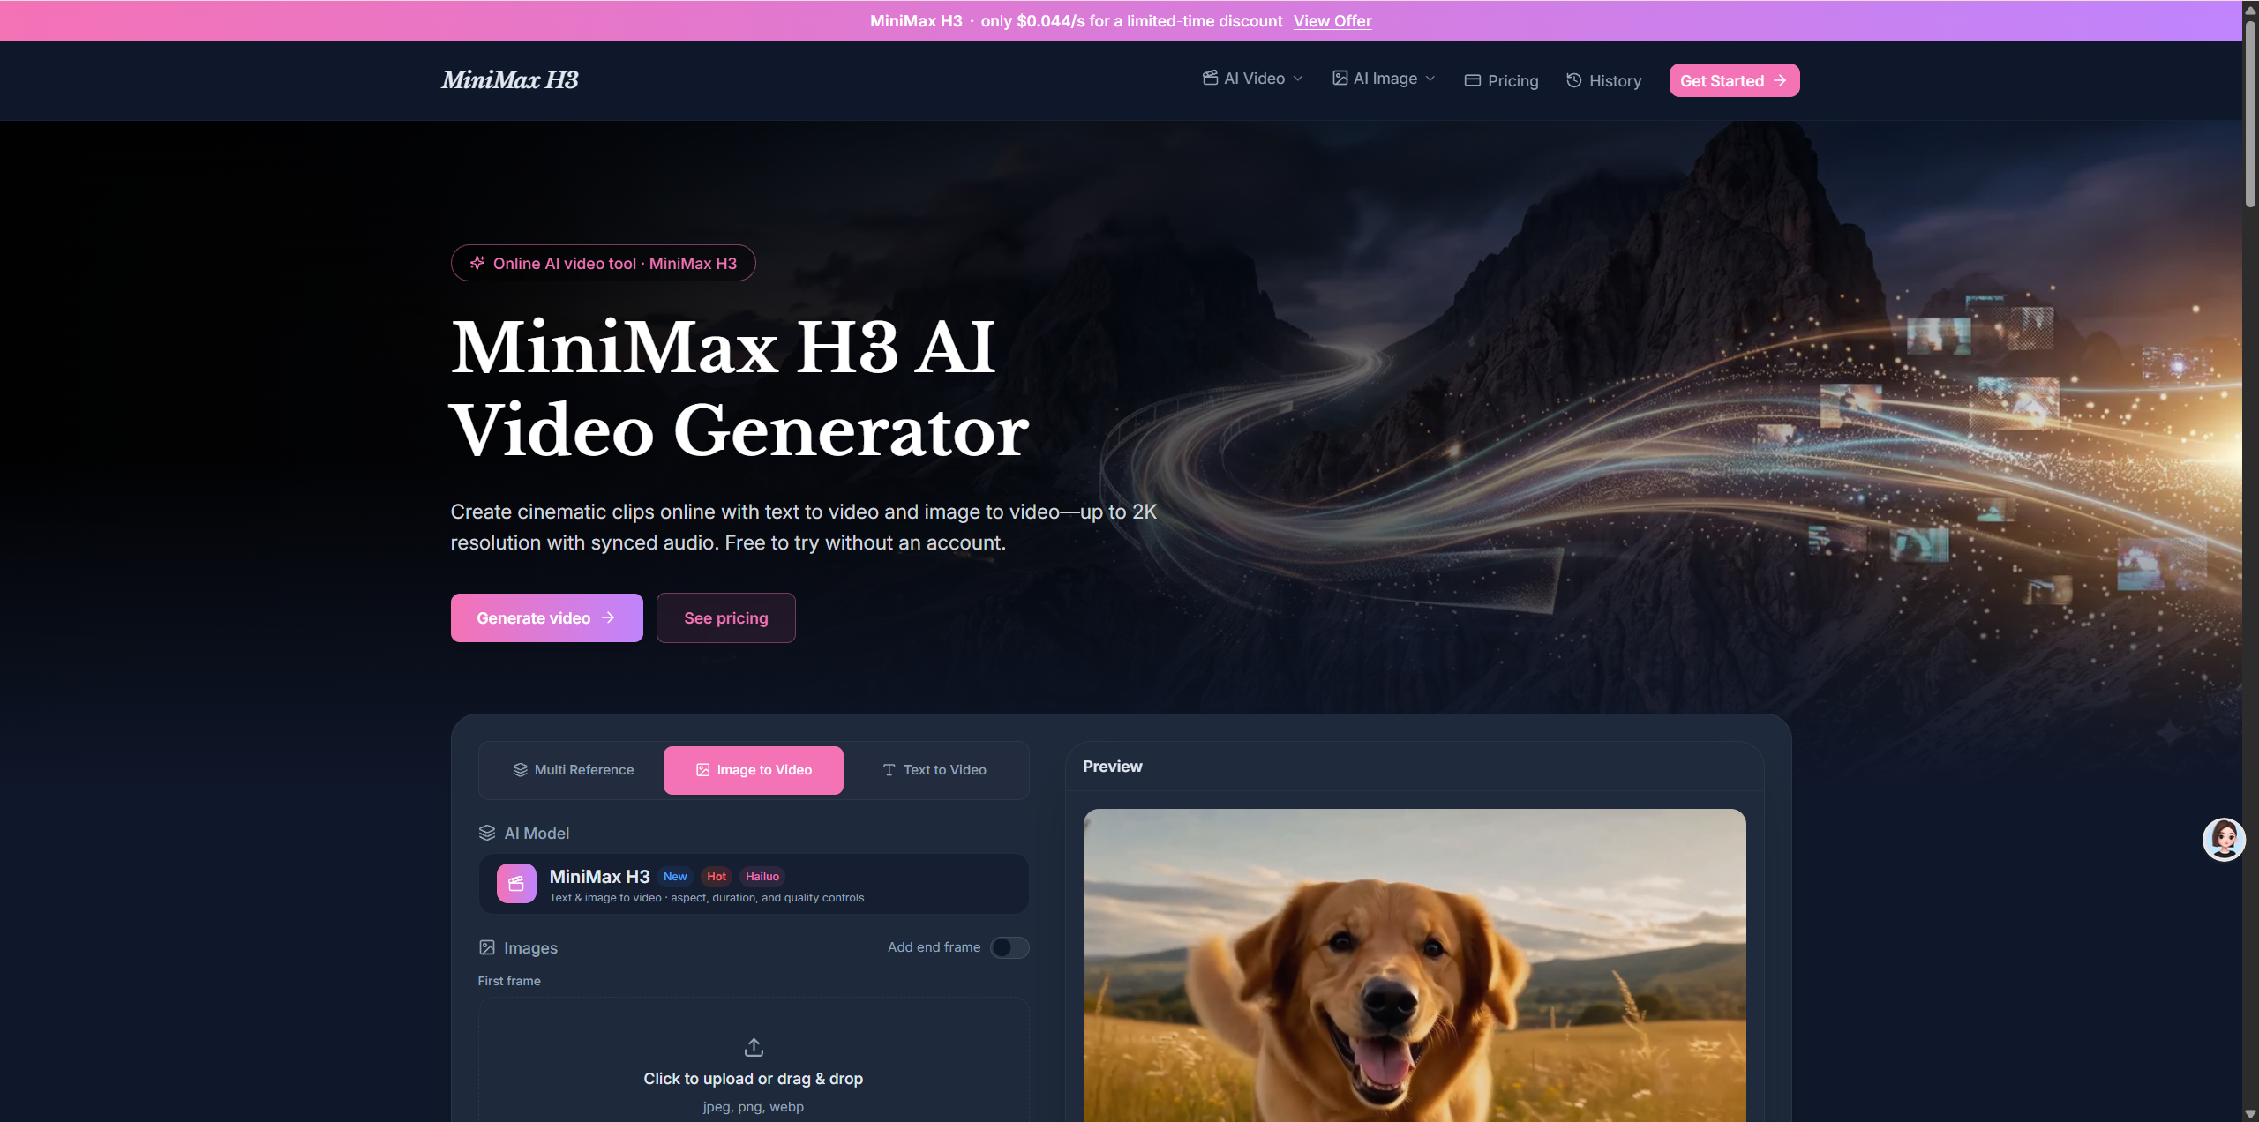The height and width of the screenshot is (1122, 2259).
Task: Click the scrollbar down arrow
Action: [2251, 1114]
